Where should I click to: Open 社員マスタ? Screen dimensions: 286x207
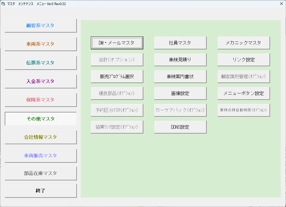pos(180,43)
